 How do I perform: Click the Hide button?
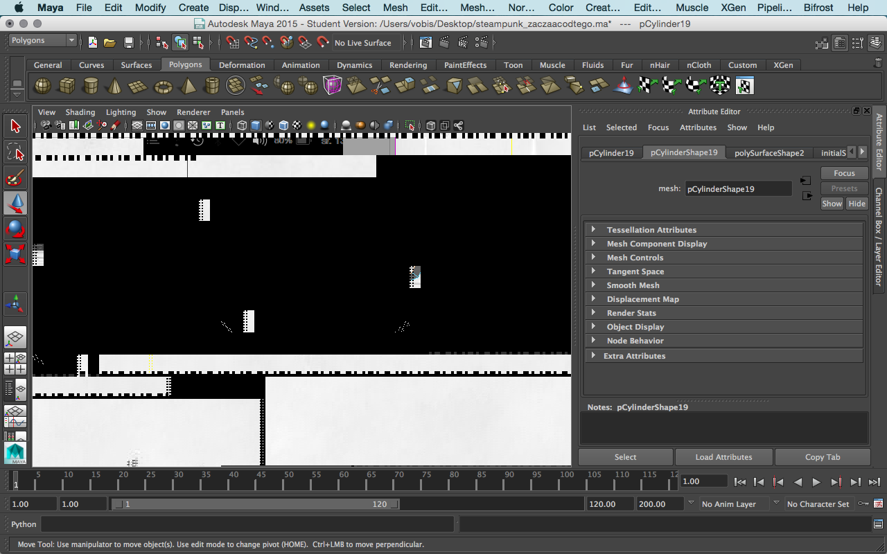point(857,204)
